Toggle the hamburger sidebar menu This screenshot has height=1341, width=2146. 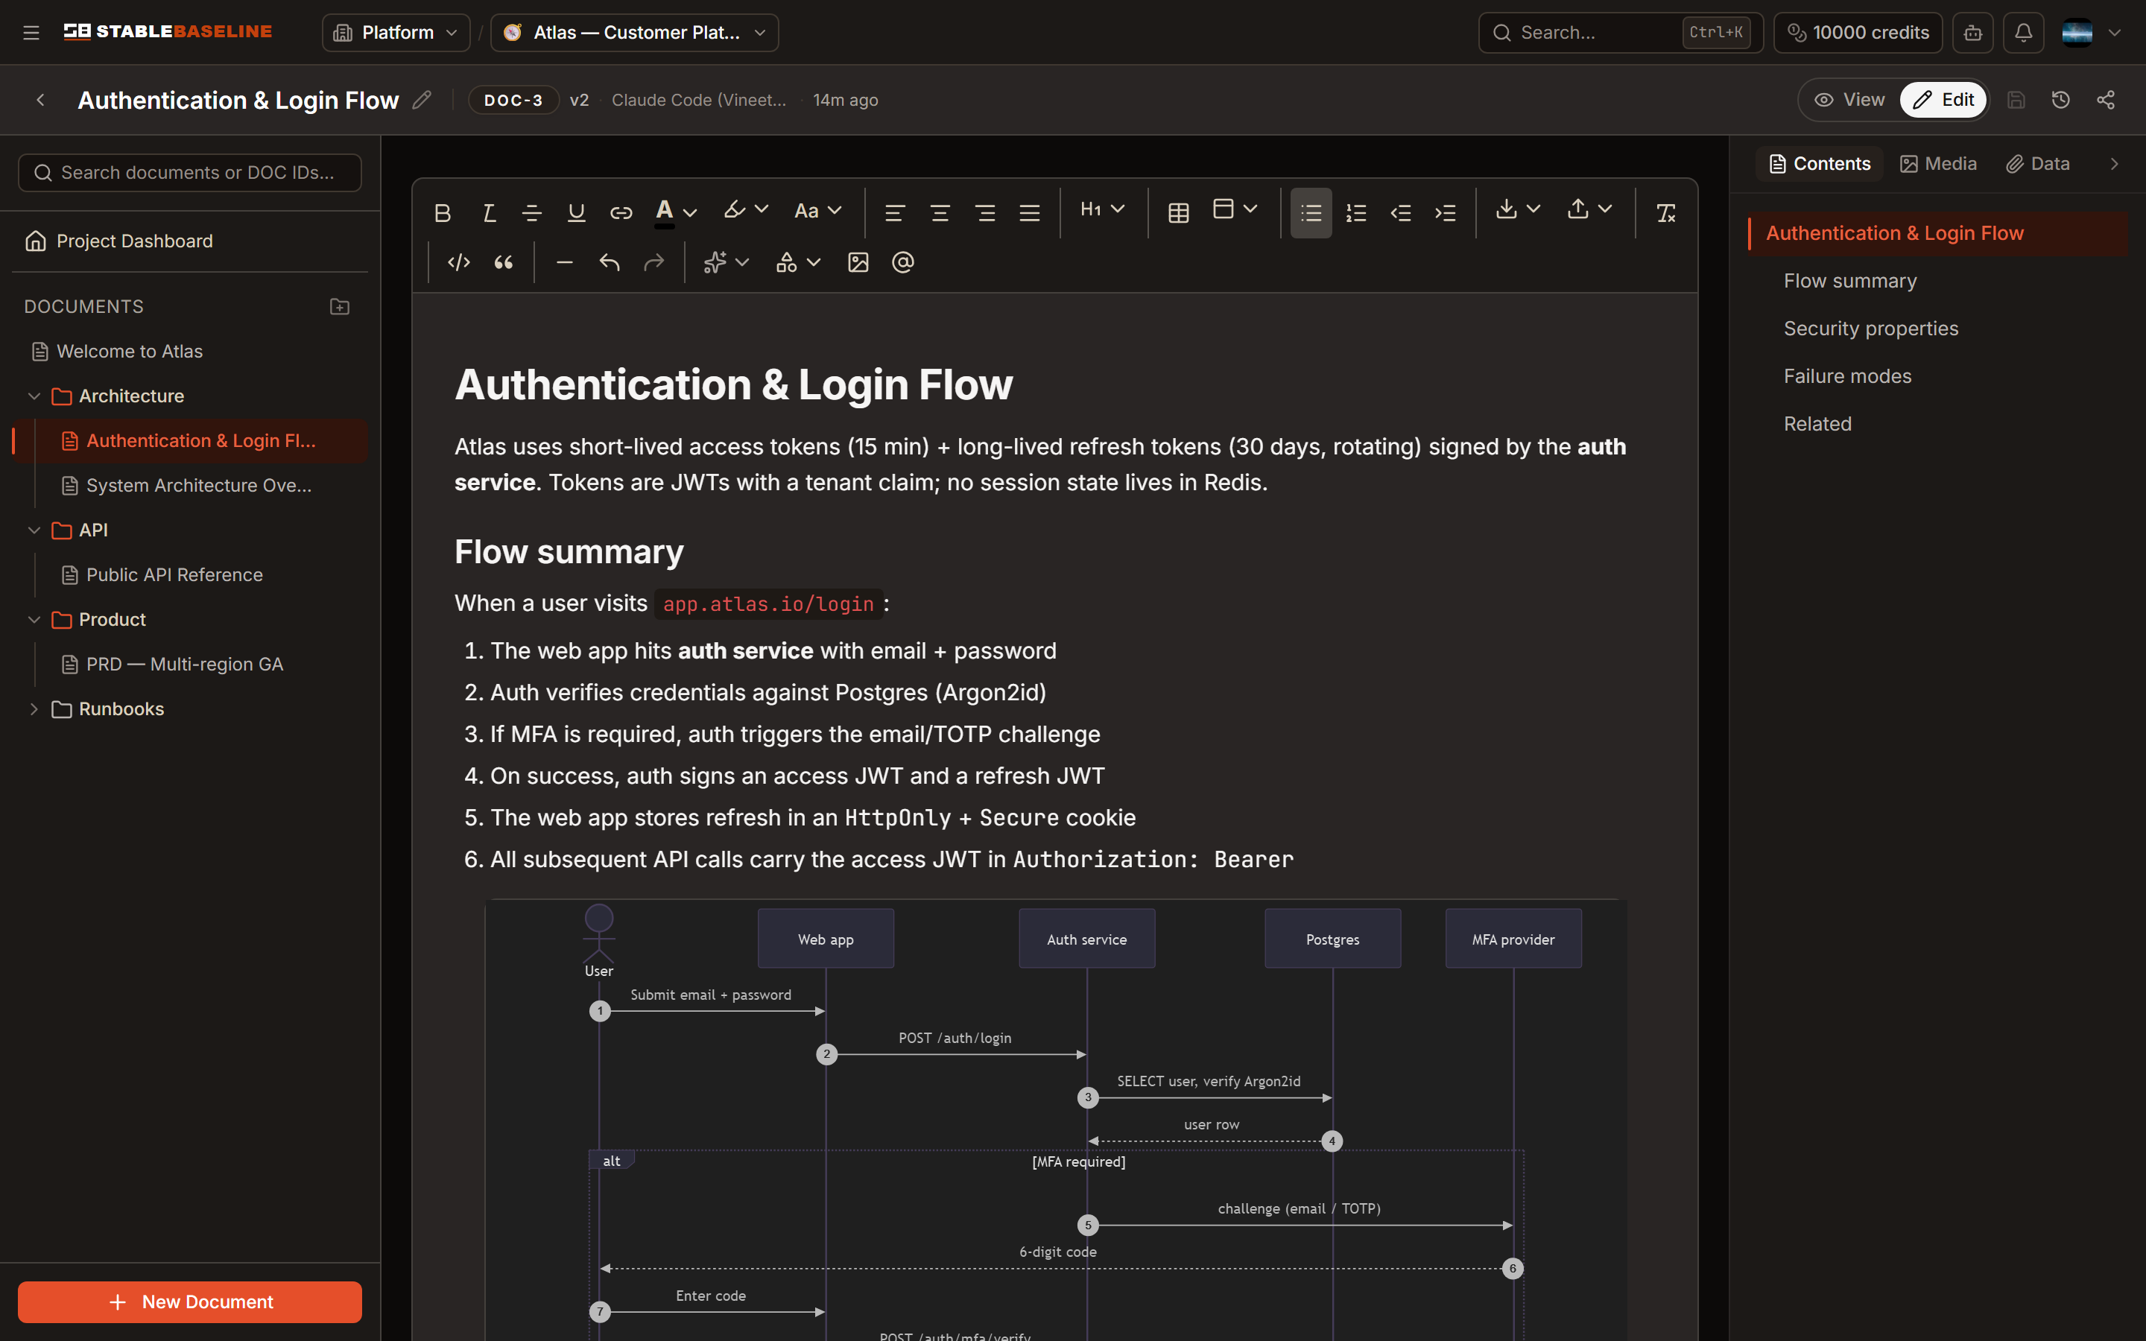(x=31, y=33)
